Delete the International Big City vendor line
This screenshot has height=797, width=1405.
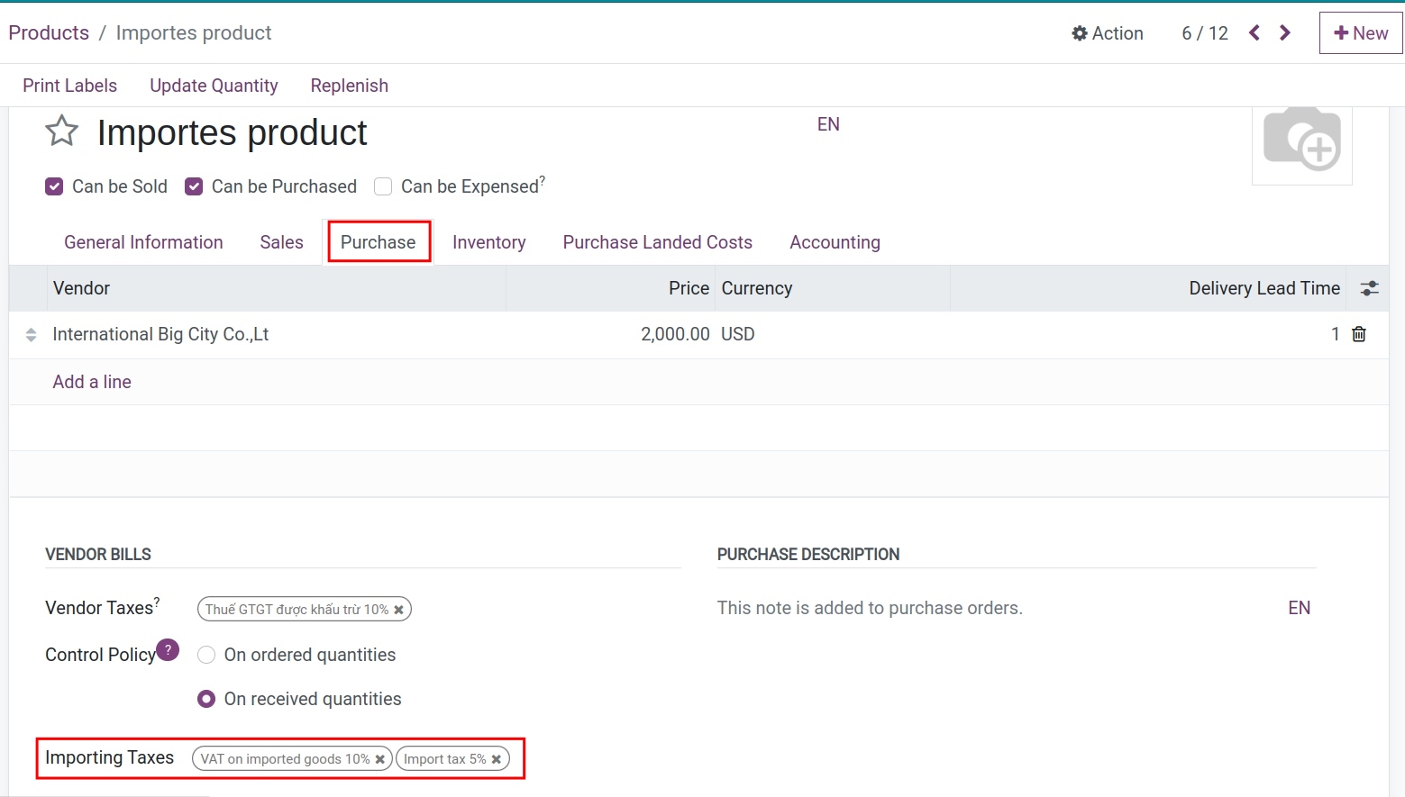click(x=1359, y=334)
